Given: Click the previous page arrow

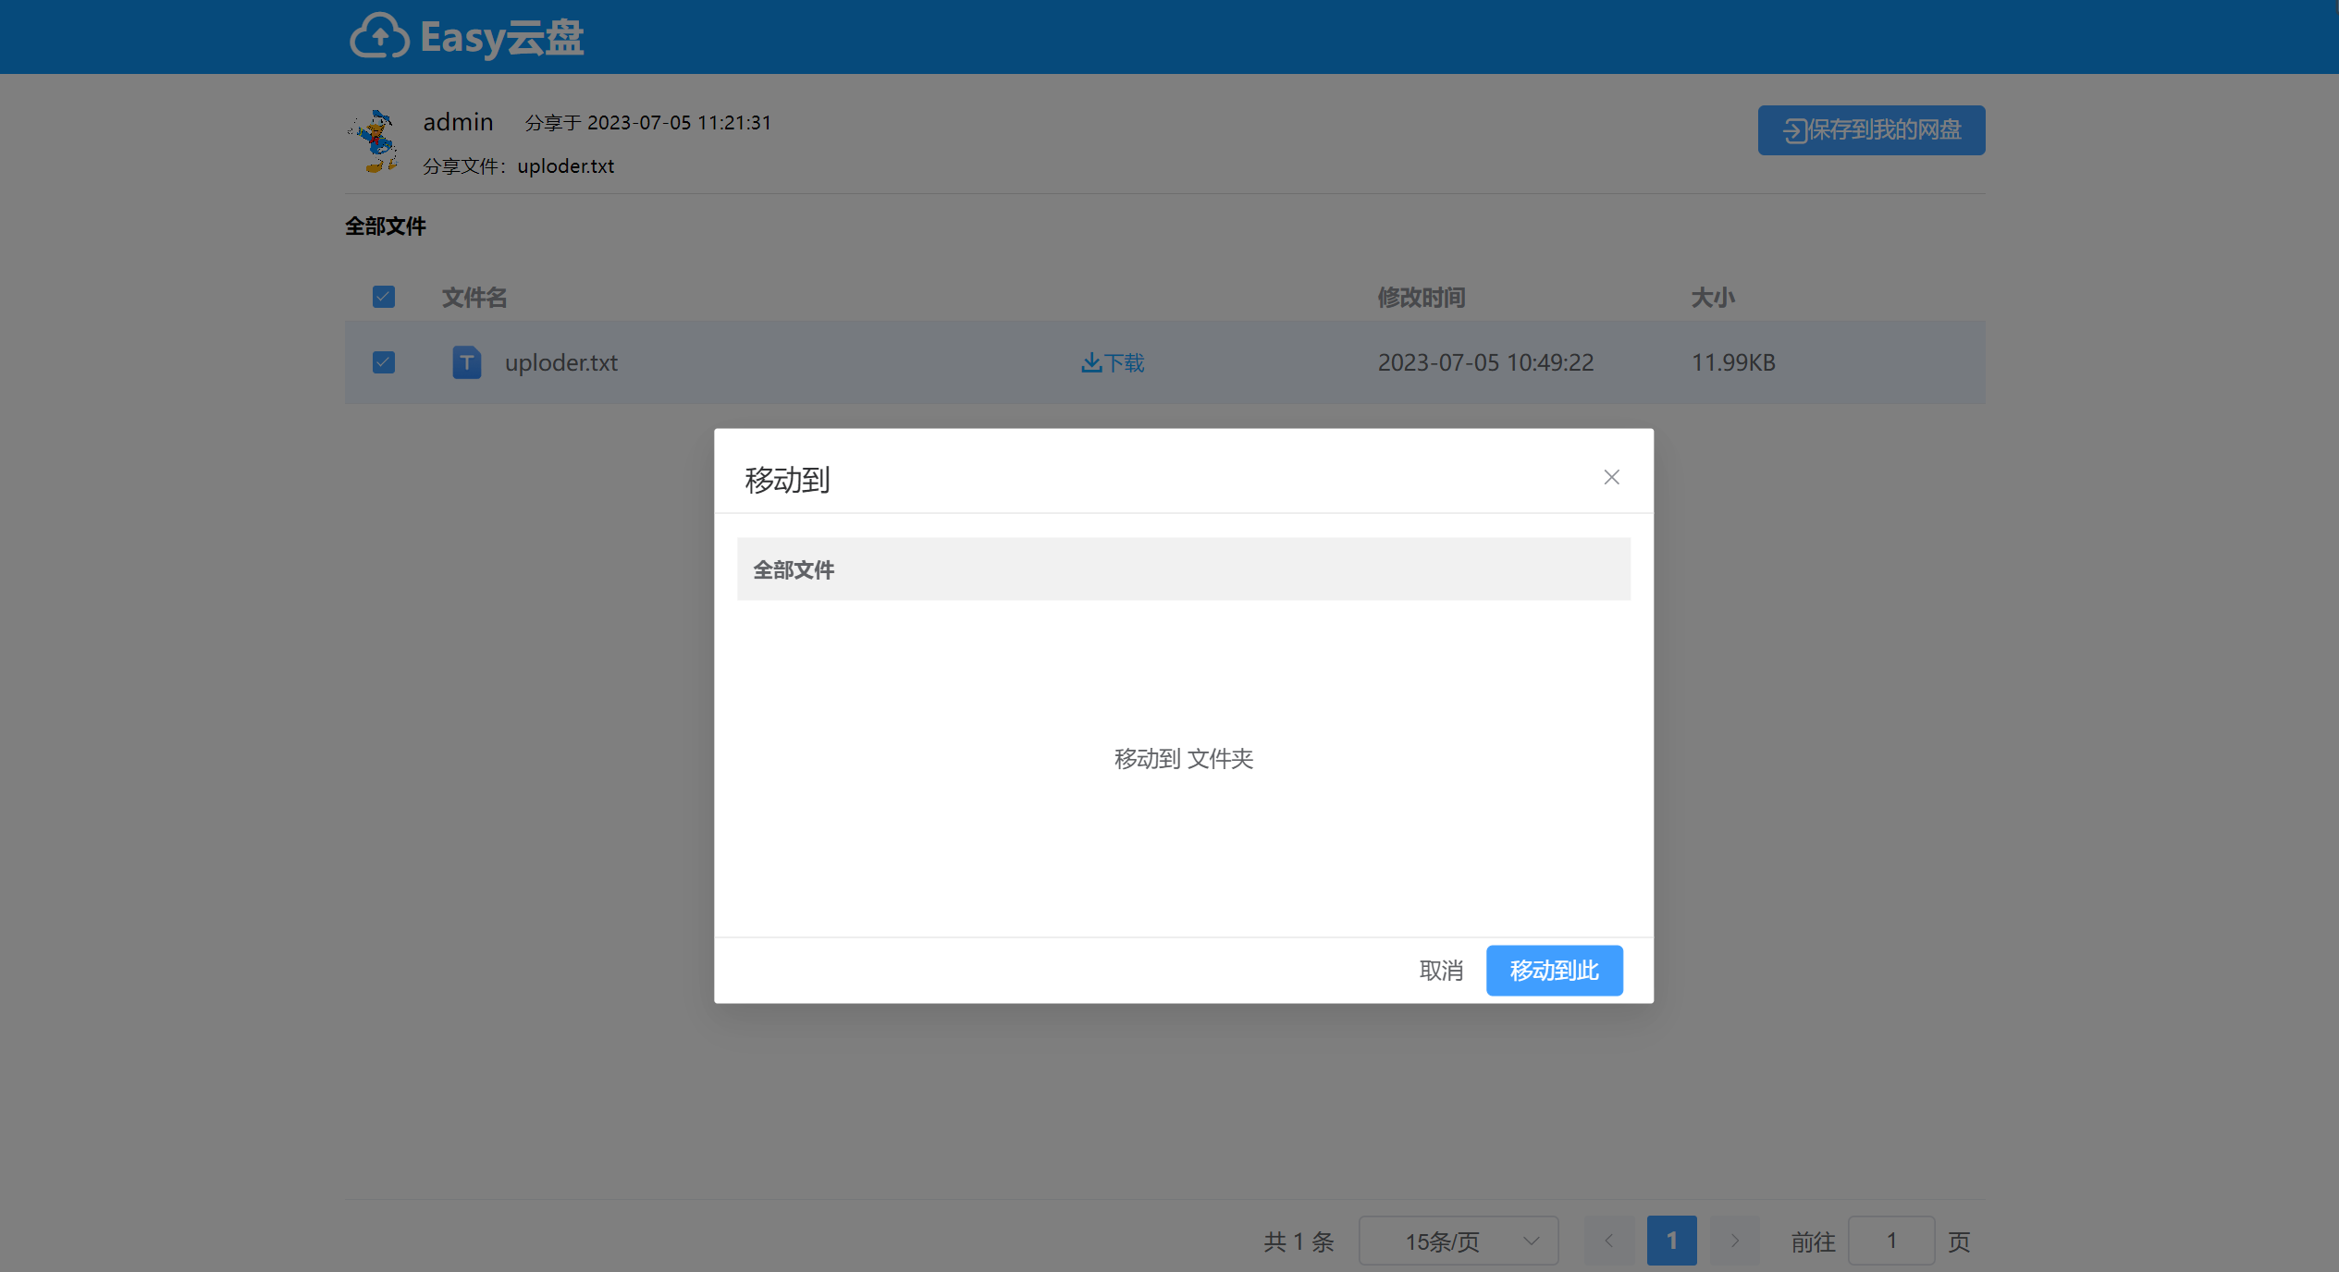Looking at the screenshot, I should pyautogui.click(x=1608, y=1241).
